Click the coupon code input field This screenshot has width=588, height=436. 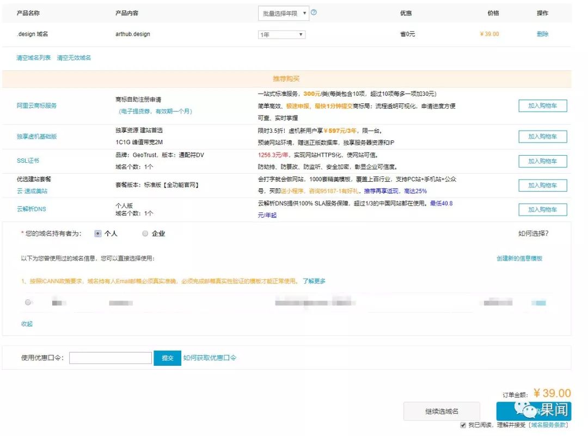[111, 357]
